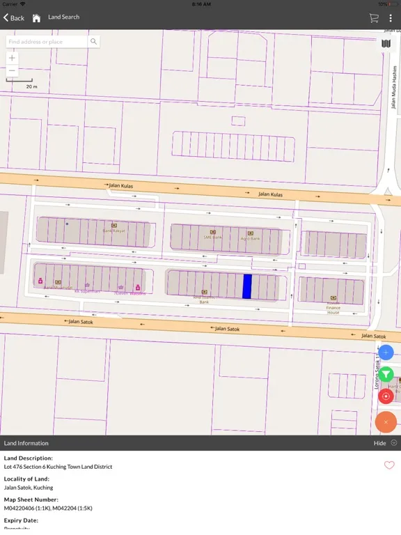Tap the Watsons pink shop icon

[x=138, y=287]
